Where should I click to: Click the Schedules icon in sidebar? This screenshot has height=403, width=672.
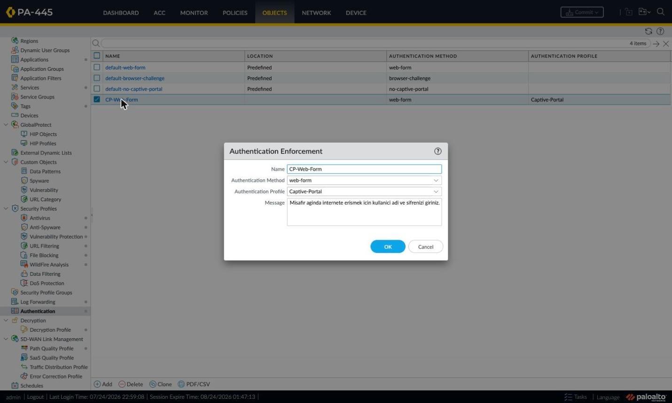pyautogui.click(x=15, y=386)
